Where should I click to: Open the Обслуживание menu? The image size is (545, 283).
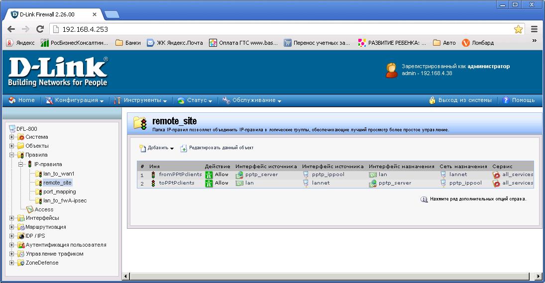click(x=252, y=100)
